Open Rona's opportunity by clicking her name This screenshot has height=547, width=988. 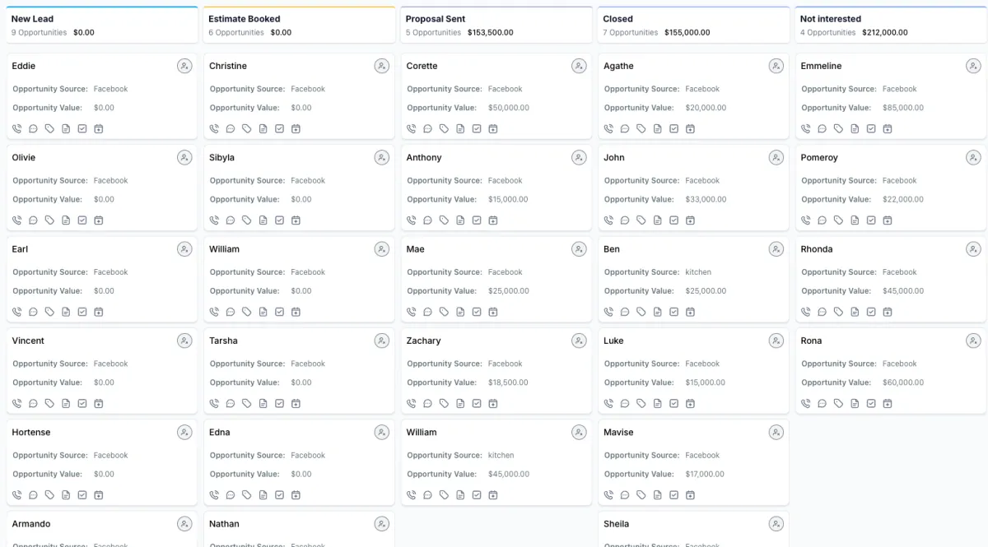tap(811, 341)
